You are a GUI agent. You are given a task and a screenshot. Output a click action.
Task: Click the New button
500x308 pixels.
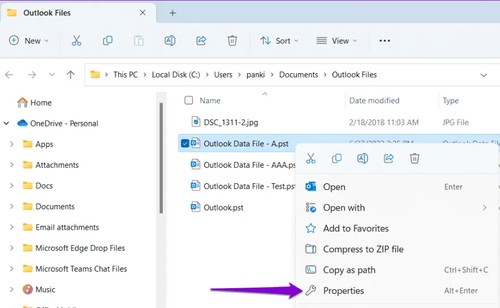pos(29,41)
